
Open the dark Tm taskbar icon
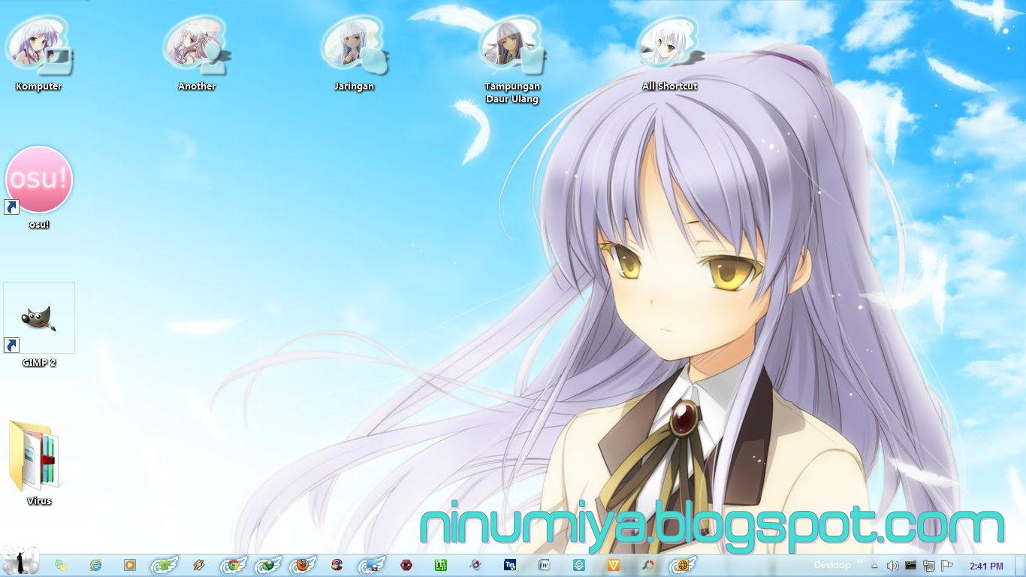pyautogui.click(x=510, y=565)
